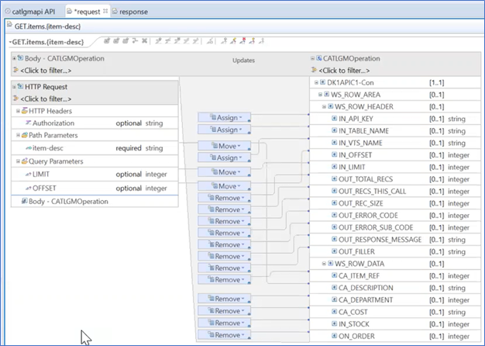Screen dimensions: 485x346
Task: Click the item-desc path parameter icon
Action: point(29,148)
